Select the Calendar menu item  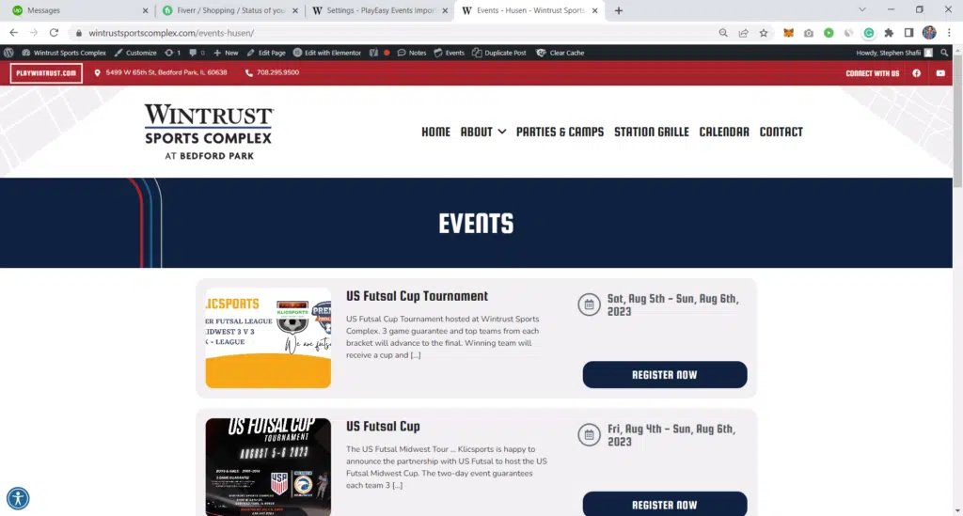click(724, 132)
